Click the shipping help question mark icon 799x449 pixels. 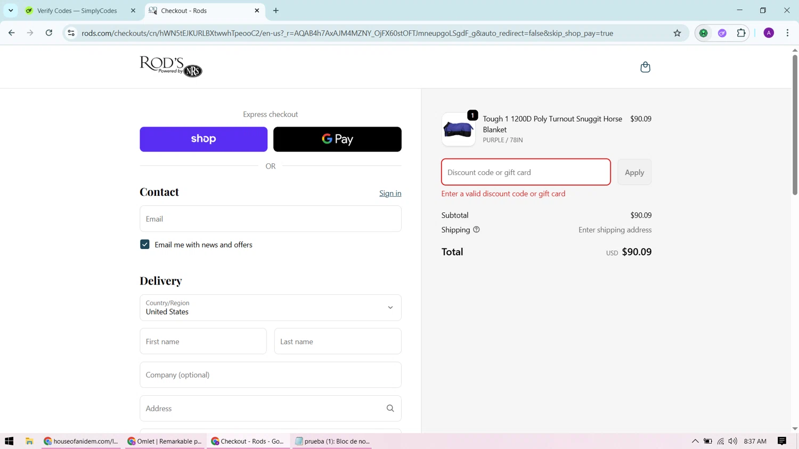coord(476,230)
